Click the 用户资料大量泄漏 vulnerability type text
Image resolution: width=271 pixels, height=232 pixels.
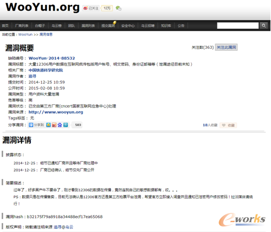click(x=44, y=94)
